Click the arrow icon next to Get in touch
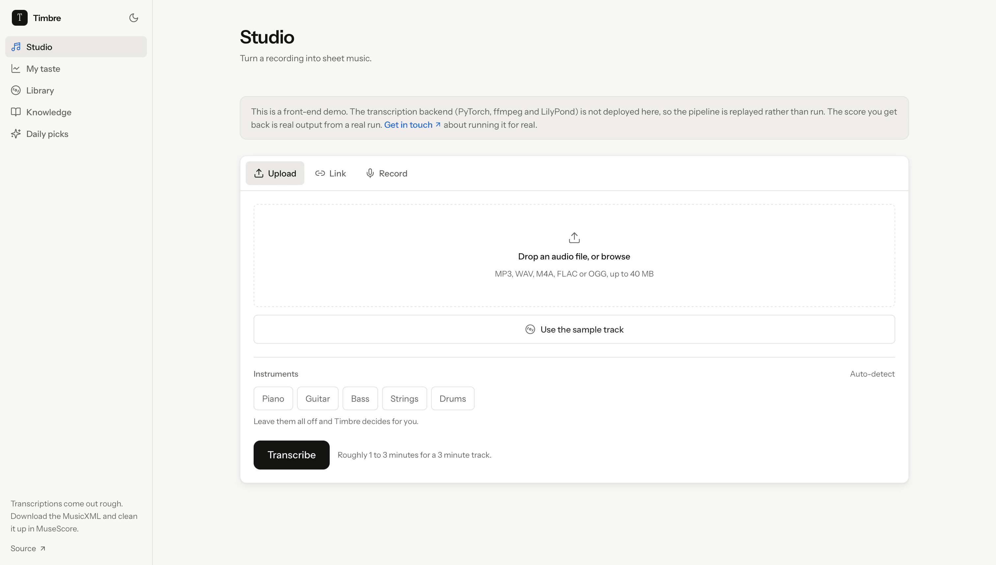 438,124
